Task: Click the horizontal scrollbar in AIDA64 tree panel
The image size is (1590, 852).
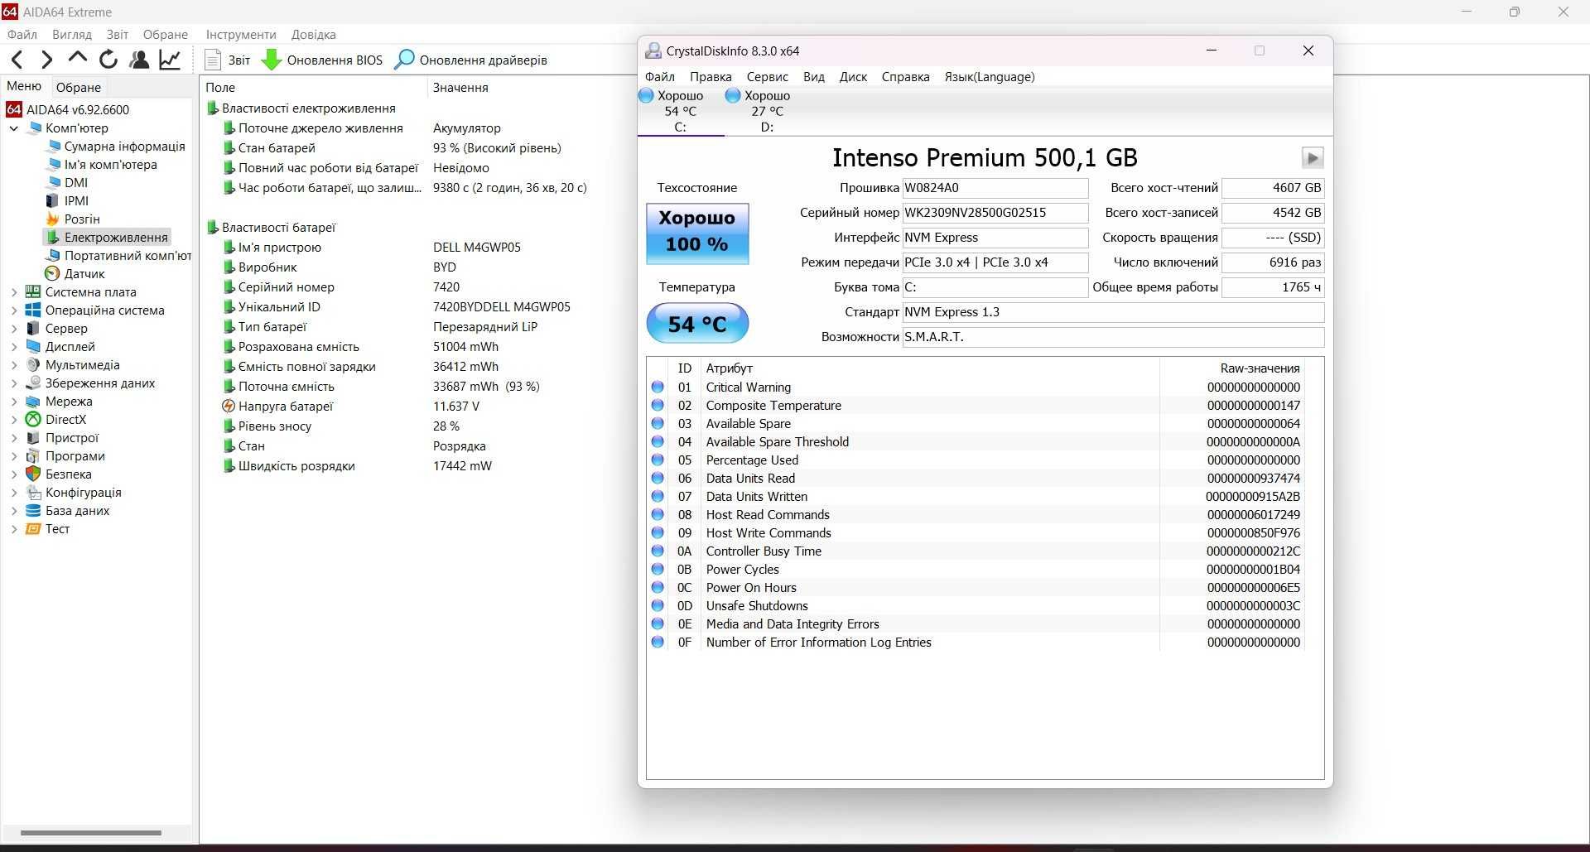Action: pyautogui.click(x=91, y=833)
